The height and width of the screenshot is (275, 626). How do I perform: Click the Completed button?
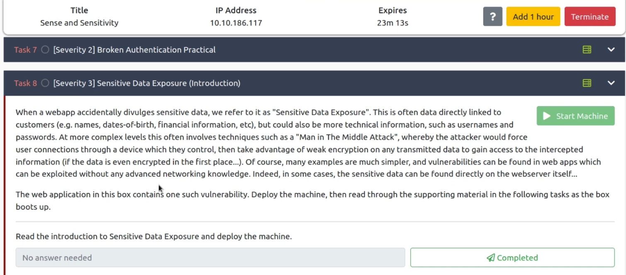[x=512, y=258]
